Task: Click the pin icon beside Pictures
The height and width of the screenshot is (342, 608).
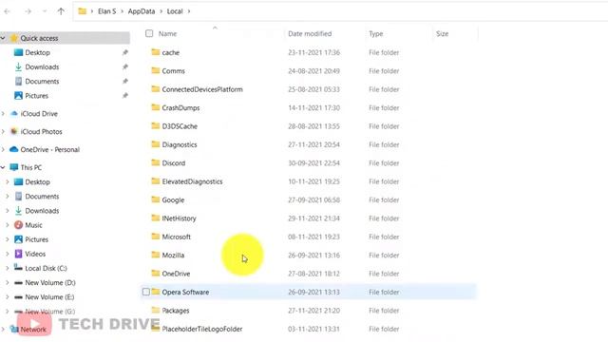Action: click(124, 95)
